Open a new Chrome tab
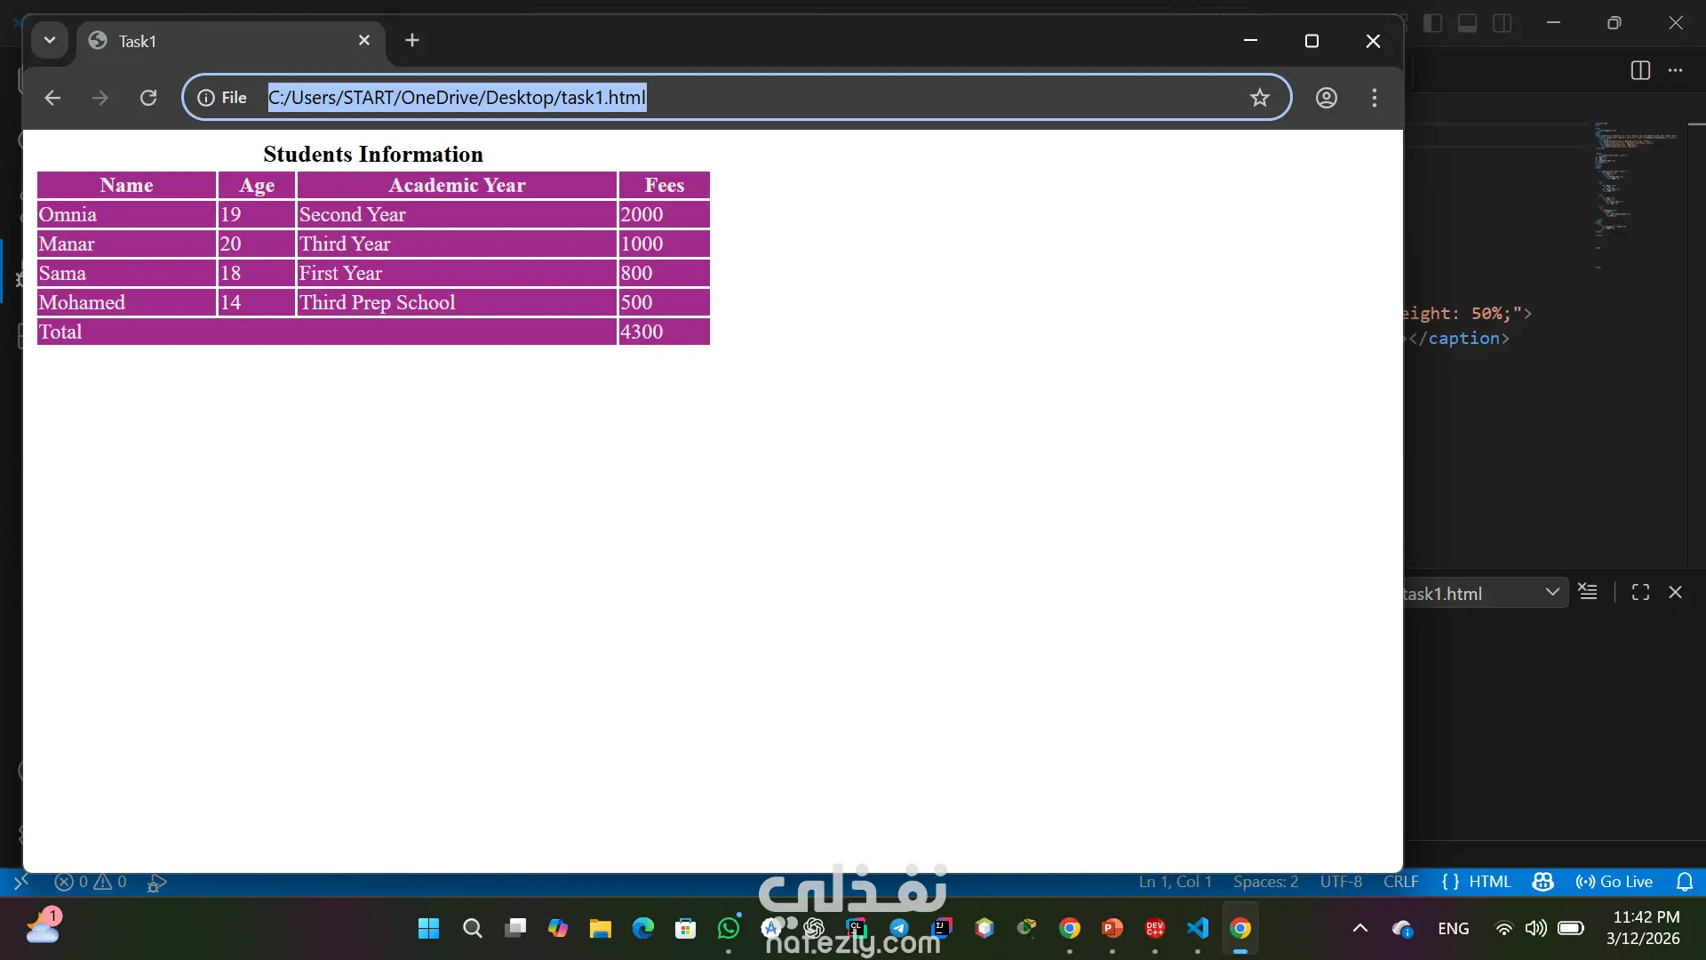 pos(412,40)
